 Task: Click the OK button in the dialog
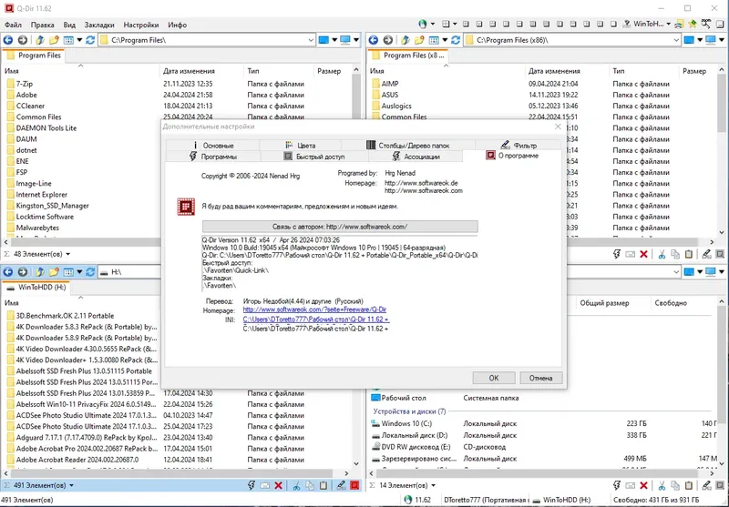coord(494,378)
